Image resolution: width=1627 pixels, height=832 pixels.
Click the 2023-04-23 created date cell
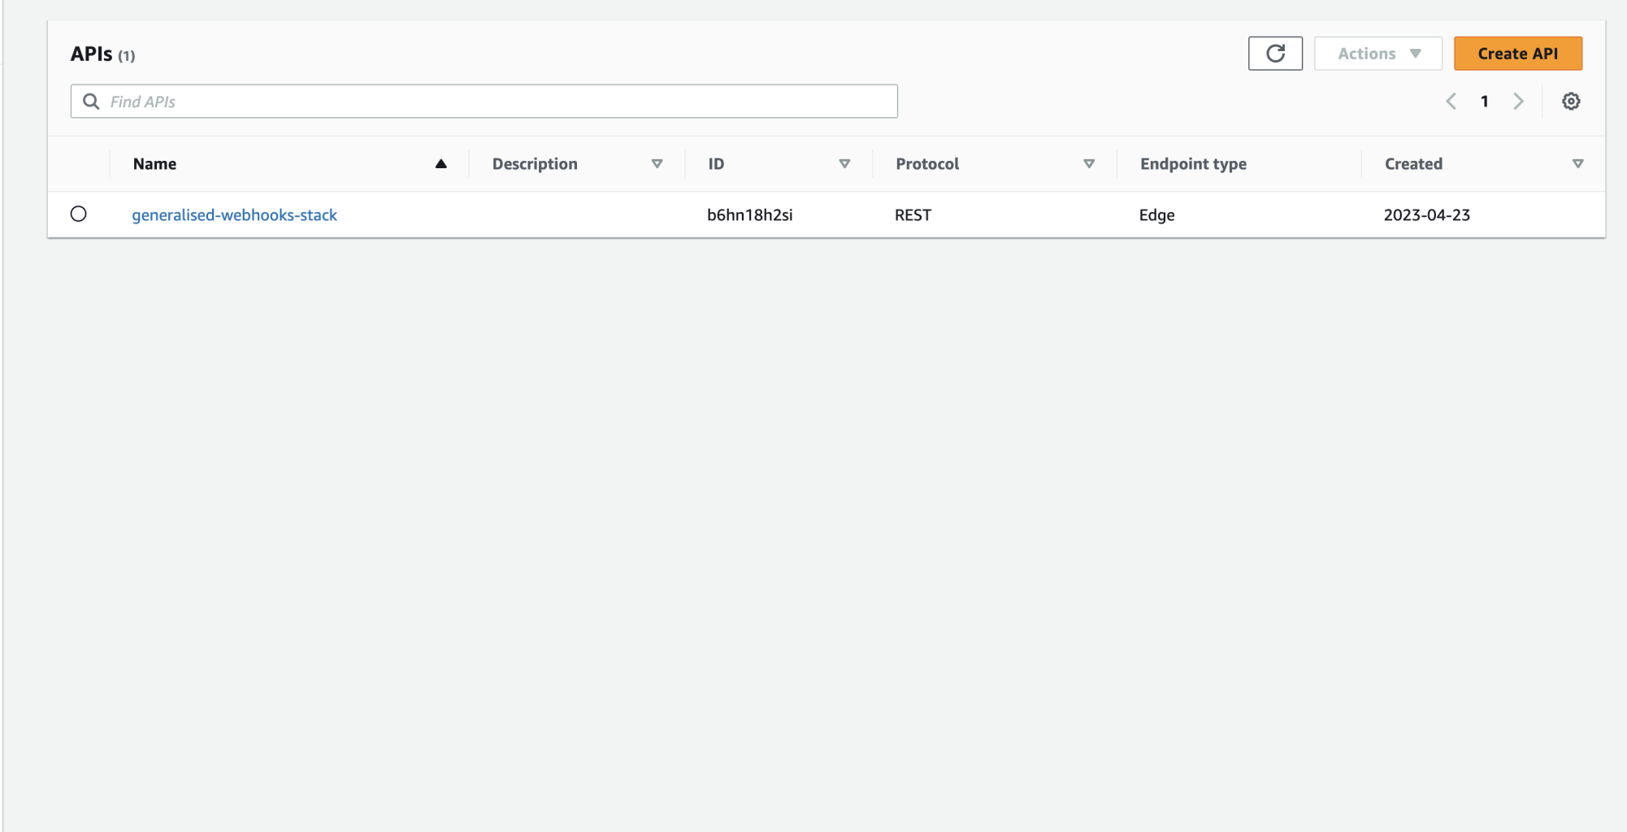pyautogui.click(x=1426, y=215)
